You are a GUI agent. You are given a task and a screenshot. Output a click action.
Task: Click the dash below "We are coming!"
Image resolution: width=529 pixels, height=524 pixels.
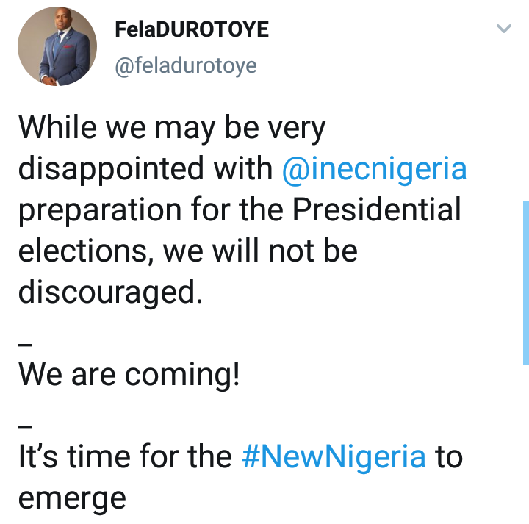coord(24,420)
